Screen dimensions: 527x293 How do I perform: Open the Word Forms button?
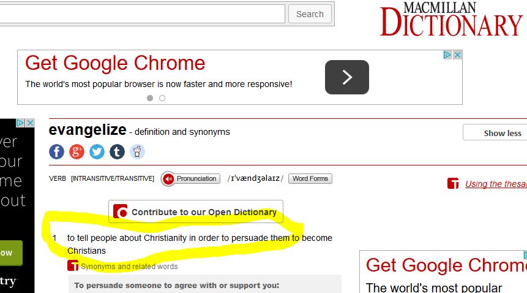[310, 179]
